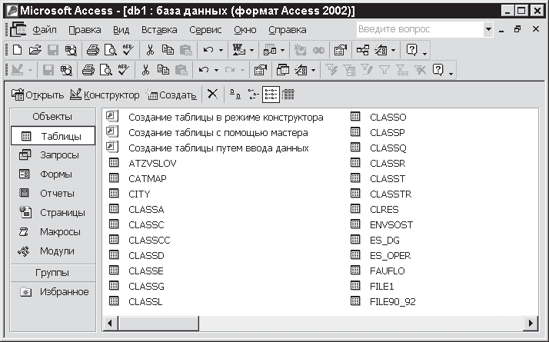Click the Open file icon in top toolbar
This screenshot has width=549, height=342.
click(35, 50)
